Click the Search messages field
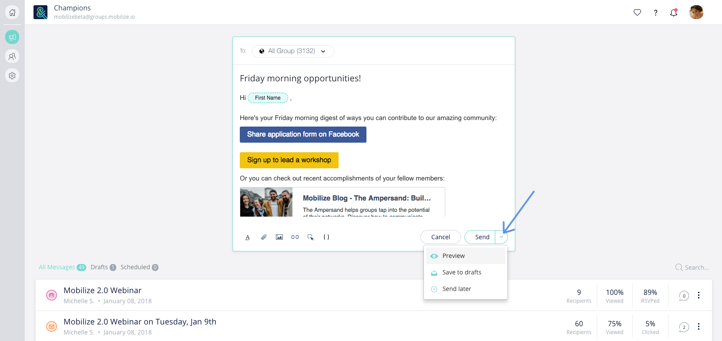 (x=697, y=267)
